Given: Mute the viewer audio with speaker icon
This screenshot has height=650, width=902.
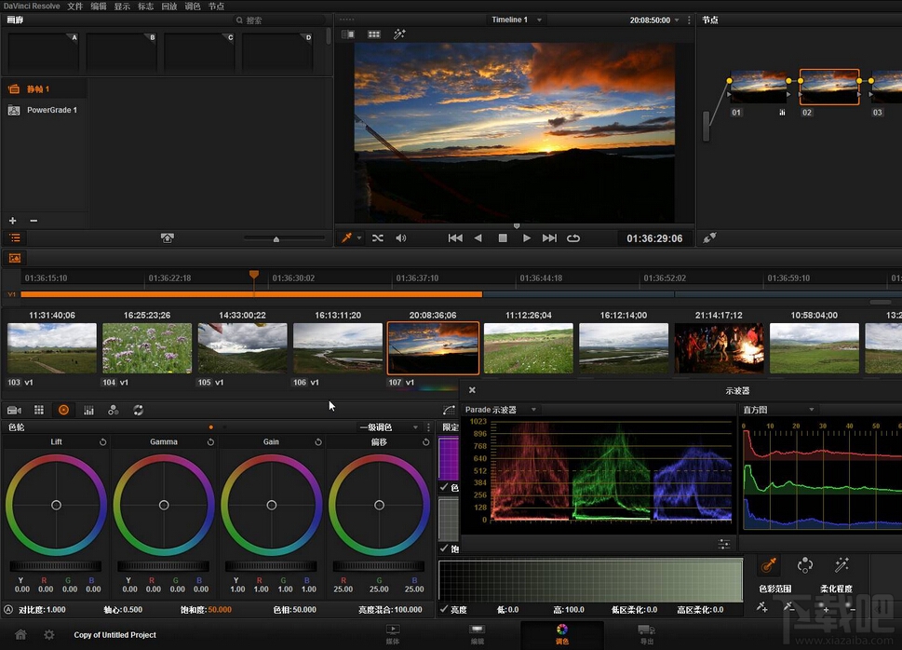Looking at the screenshot, I should (401, 238).
